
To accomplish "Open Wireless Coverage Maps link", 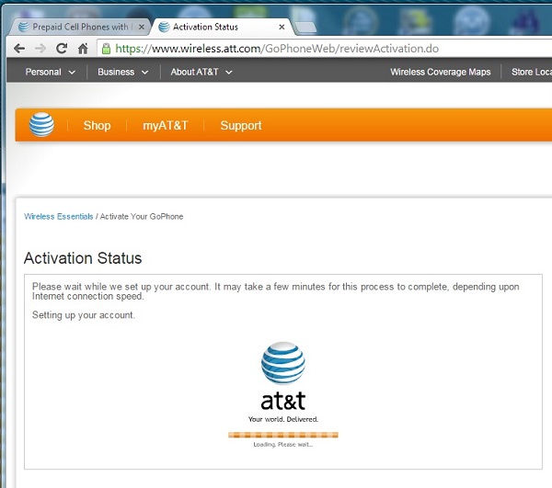I will coord(440,72).
